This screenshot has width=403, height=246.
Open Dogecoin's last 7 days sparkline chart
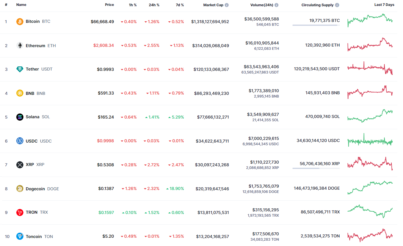tap(370, 188)
